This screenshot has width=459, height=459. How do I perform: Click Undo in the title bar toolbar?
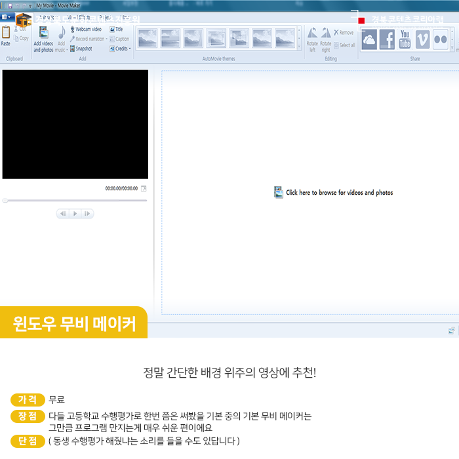pyautogui.click(x=17, y=5)
